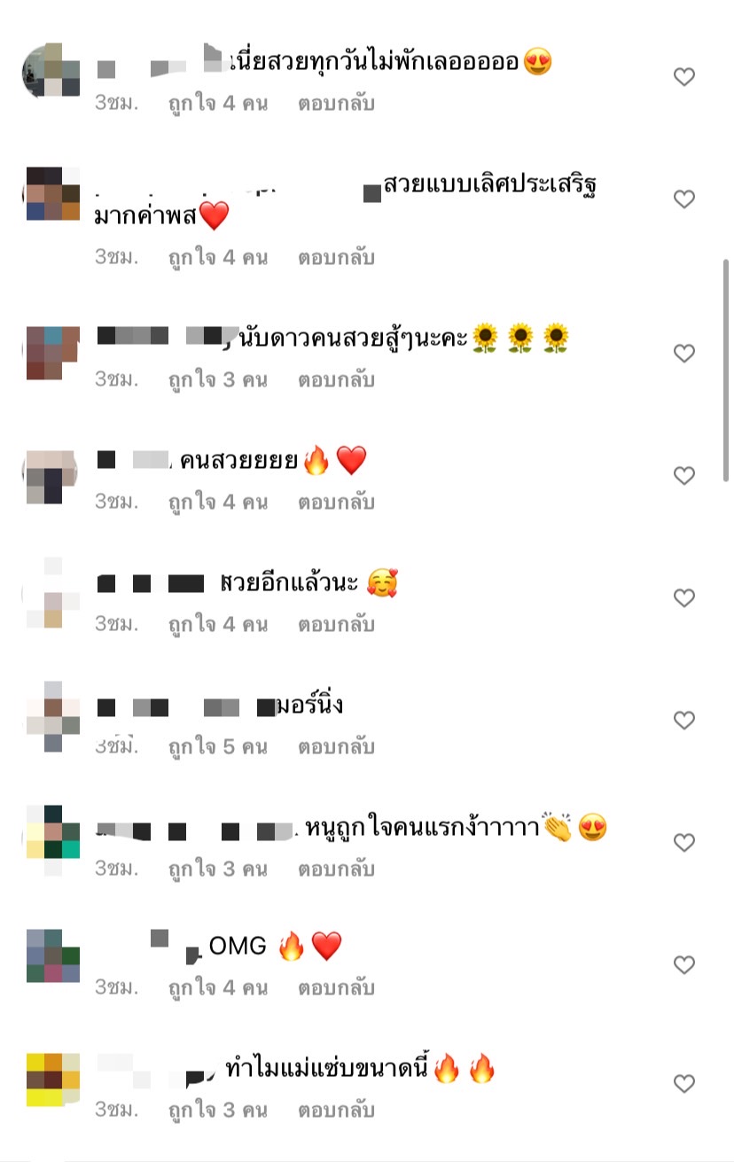Reply (ตอบกลับ) to the นับดาวคนสวยสู้ๆ comment

tap(336, 380)
